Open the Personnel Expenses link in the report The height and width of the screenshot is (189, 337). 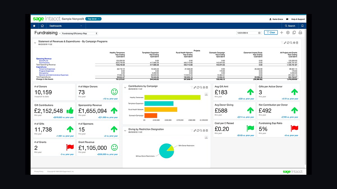click(47, 69)
